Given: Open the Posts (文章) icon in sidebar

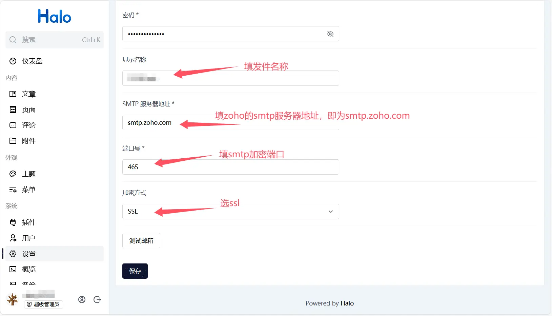Looking at the screenshot, I should [13, 94].
